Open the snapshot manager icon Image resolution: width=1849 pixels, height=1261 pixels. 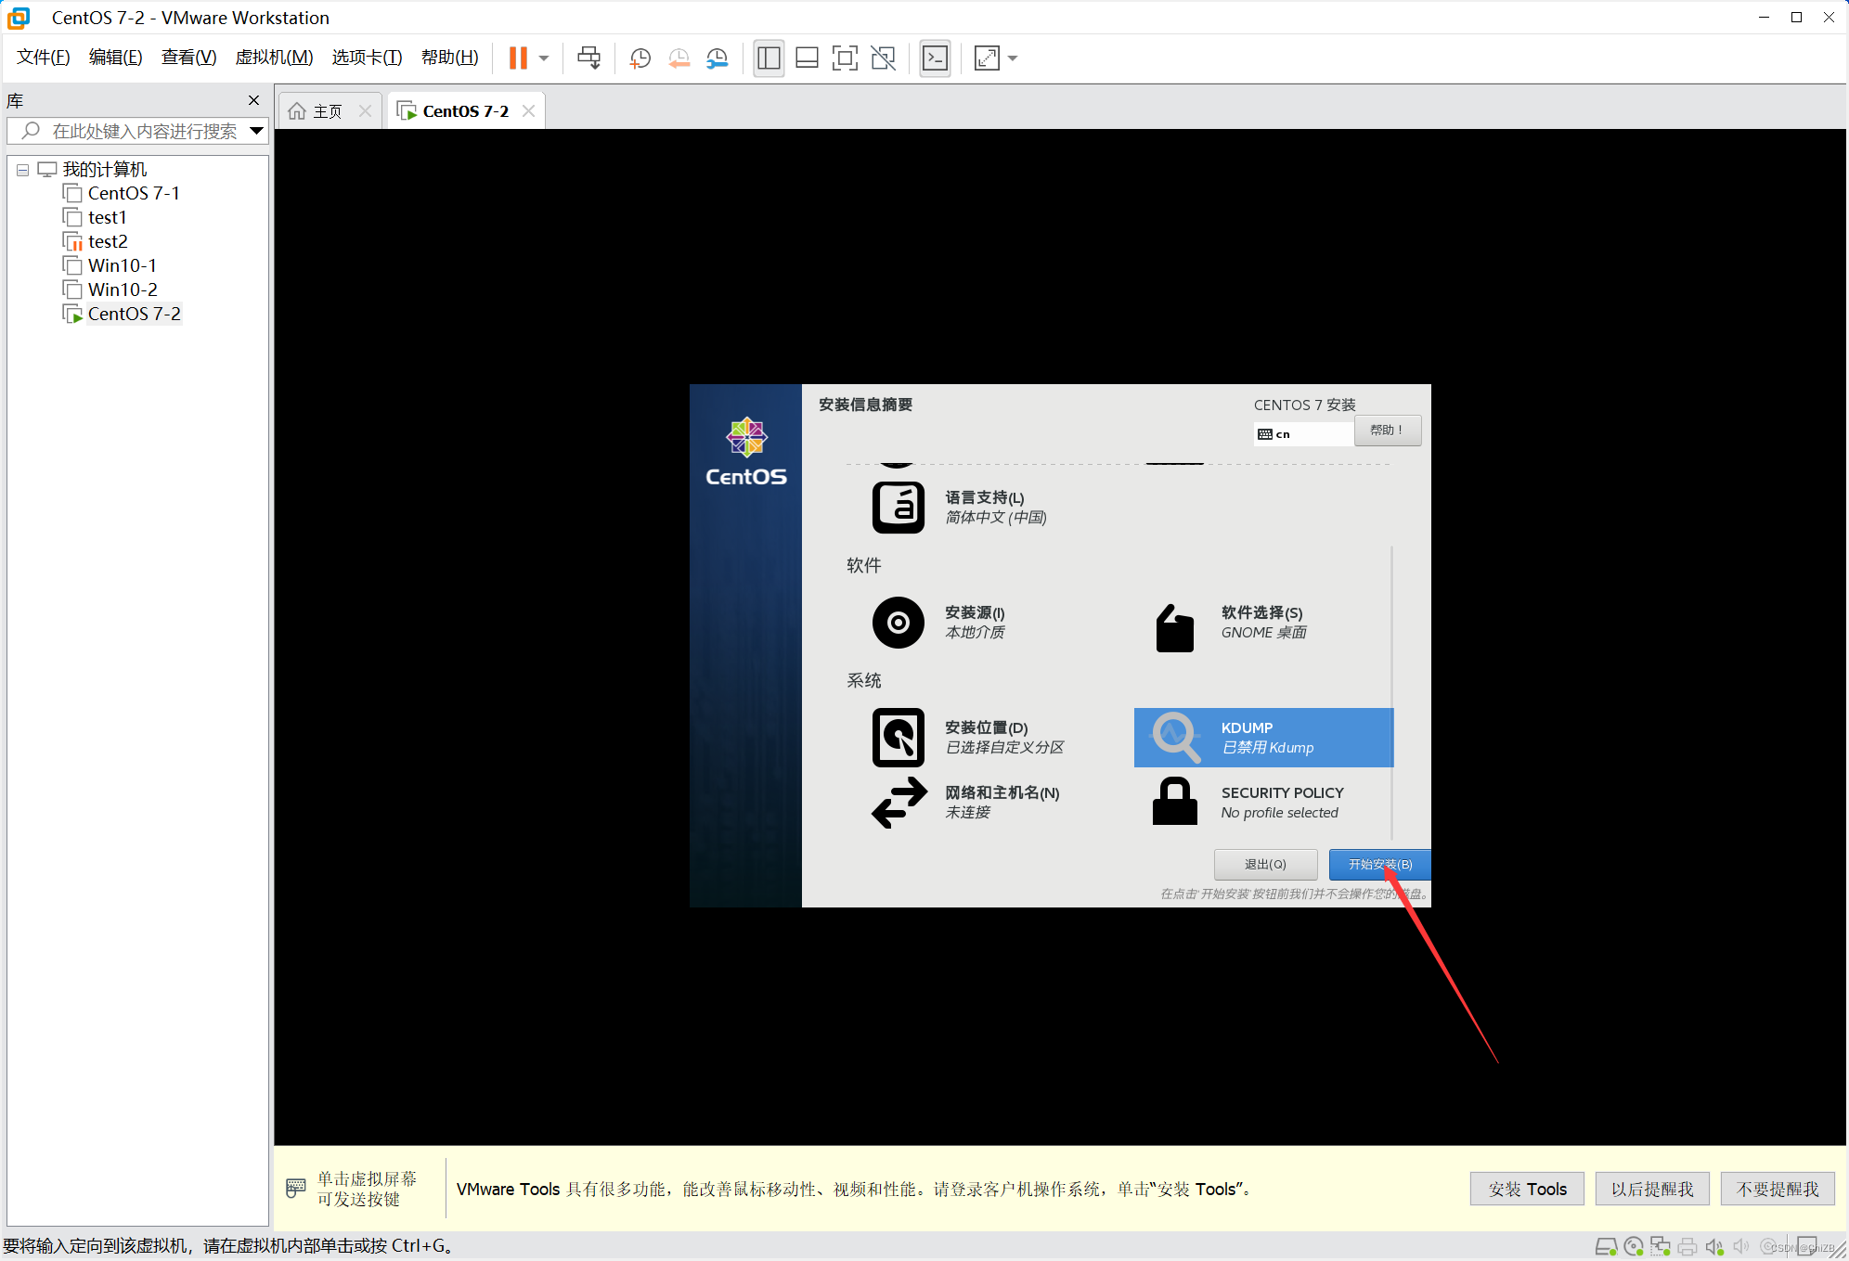(717, 58)
